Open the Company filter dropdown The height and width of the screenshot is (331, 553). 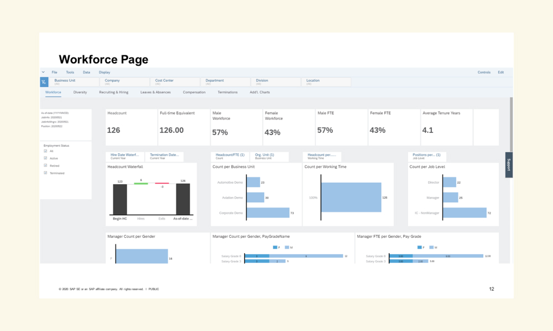125,82
